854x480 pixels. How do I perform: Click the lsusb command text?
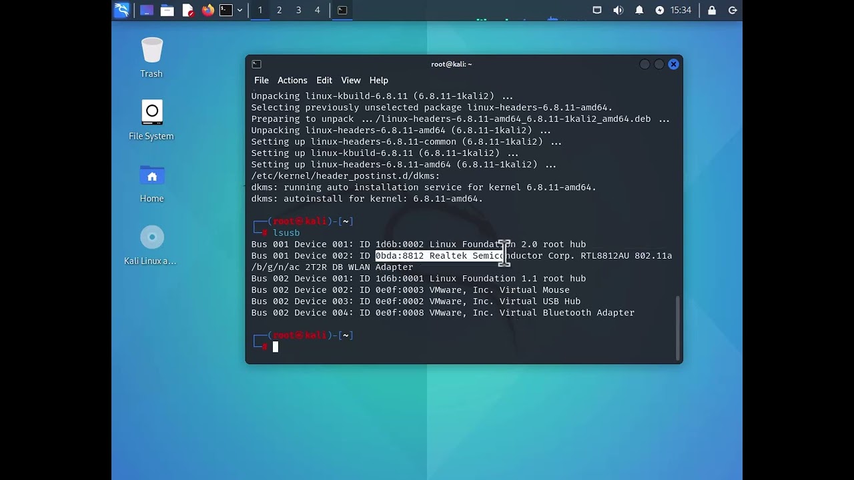click(x=286, y=233)
